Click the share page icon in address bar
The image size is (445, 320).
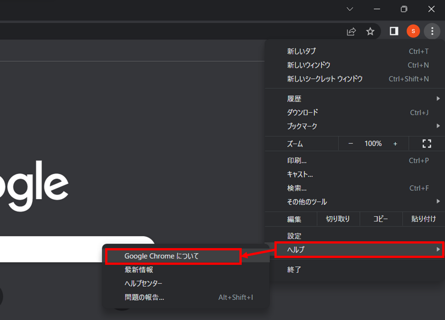351,31
